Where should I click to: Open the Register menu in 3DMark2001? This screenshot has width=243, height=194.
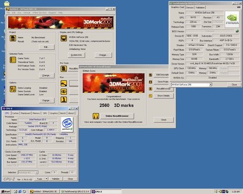point(52,13)
